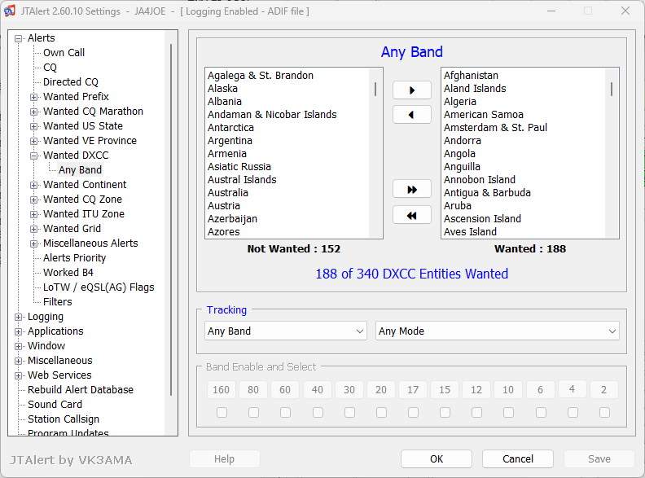The image size is (645, 478).
Task: Click the OK button
Action: (x=437, y=458)
